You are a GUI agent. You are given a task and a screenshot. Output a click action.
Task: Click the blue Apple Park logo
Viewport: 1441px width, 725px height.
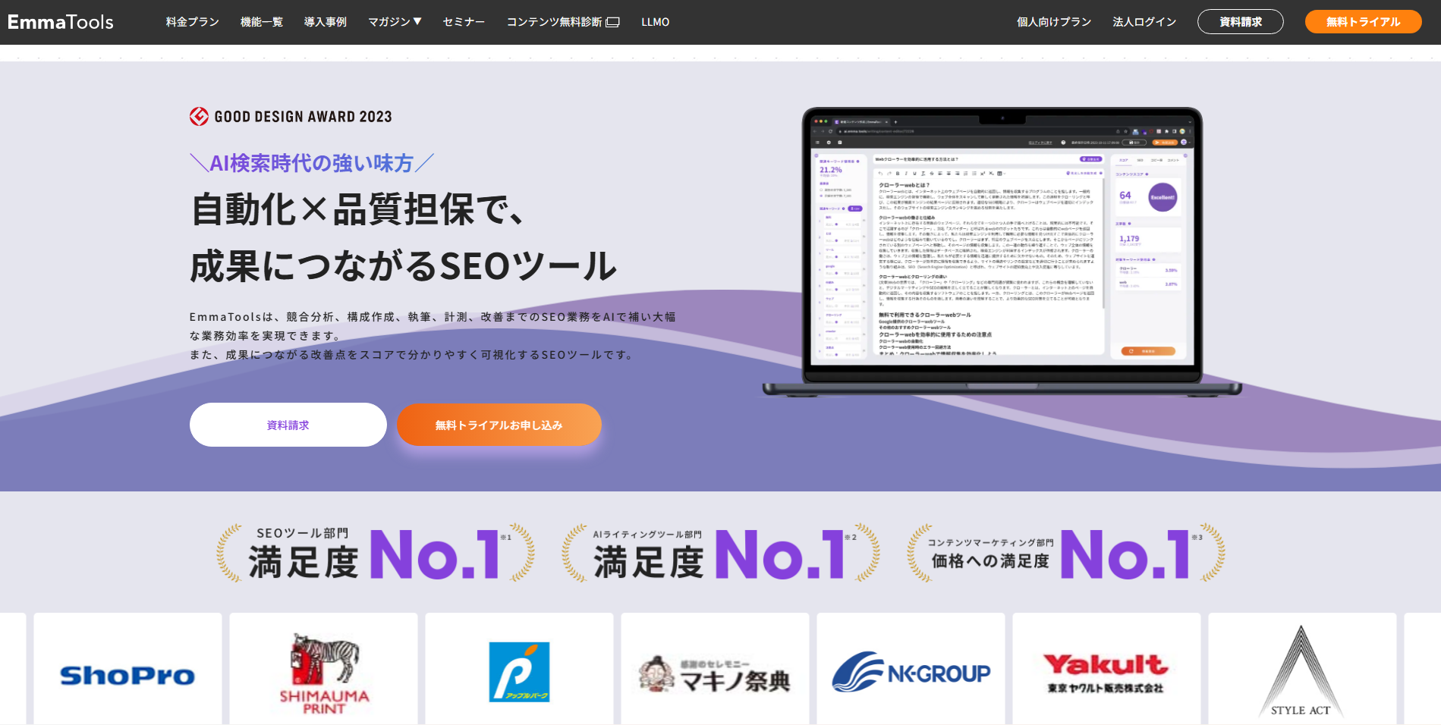point(519,672)
